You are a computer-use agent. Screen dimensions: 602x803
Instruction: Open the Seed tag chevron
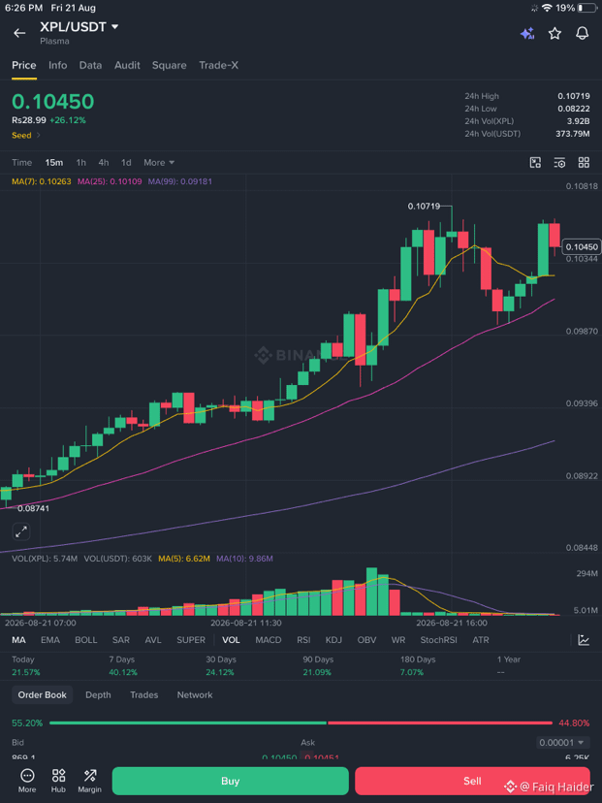[x=39, y=135]
